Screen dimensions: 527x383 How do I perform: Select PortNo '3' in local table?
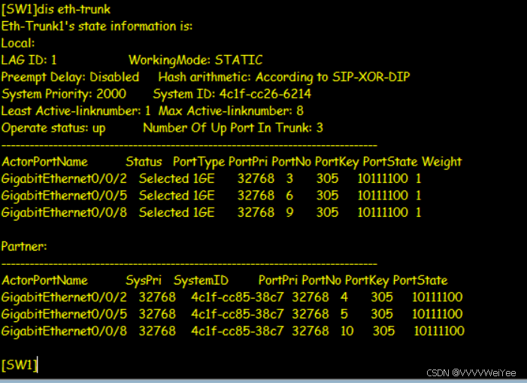(289, 178)
